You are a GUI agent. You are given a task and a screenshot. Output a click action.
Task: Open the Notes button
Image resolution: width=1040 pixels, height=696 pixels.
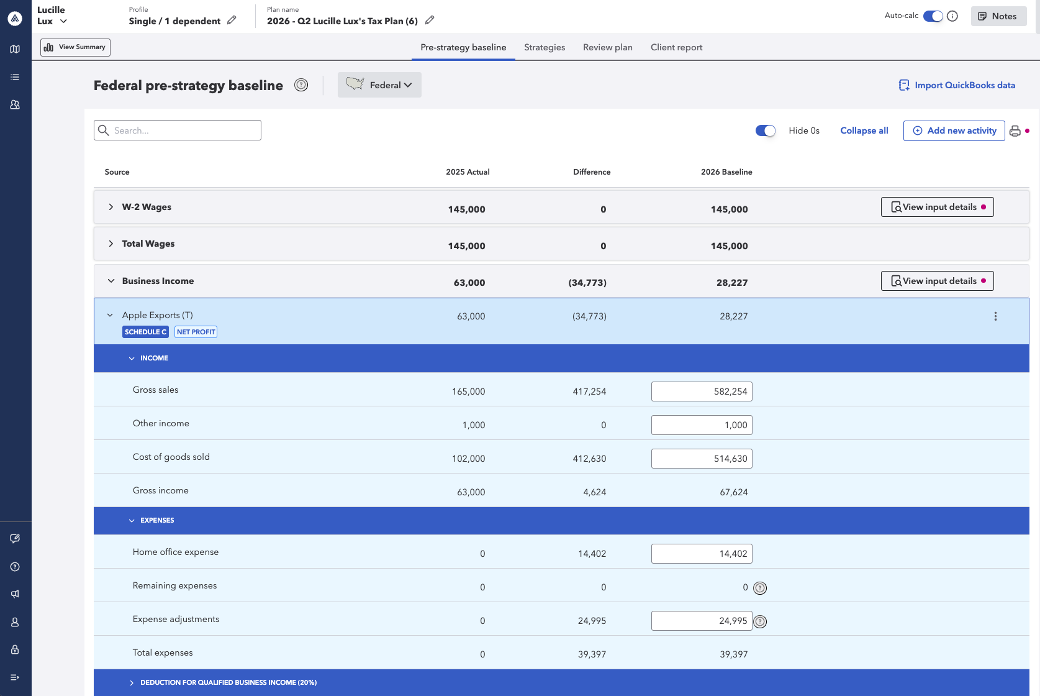[998, 16]
